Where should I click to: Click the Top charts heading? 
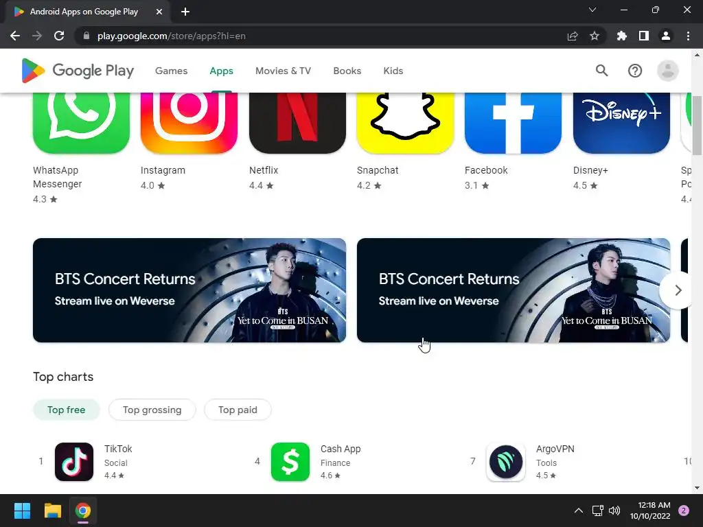pyautogui.click(x=63, y=377)
